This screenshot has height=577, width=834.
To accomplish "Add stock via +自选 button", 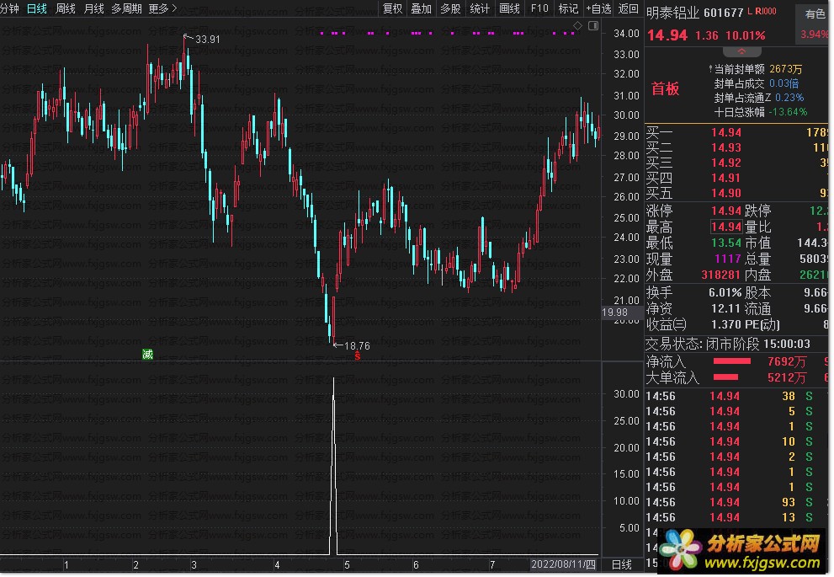I will 598,8.
